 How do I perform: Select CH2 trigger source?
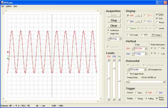tap(157, 93)
